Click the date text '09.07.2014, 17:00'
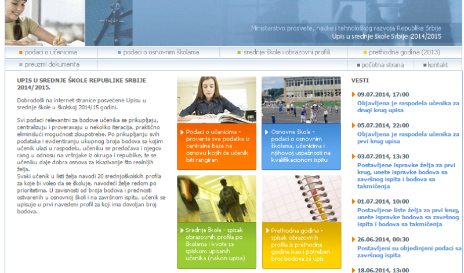 point(383,94)
